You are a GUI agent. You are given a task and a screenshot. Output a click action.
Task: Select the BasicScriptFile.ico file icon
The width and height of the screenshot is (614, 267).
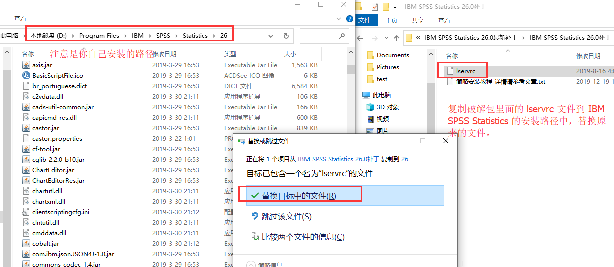pos(26,75)
